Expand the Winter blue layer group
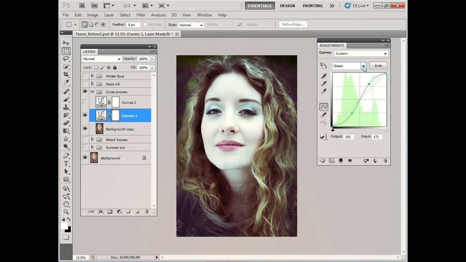Viewport: 466px width, 262px height. (x=92, y=76)
